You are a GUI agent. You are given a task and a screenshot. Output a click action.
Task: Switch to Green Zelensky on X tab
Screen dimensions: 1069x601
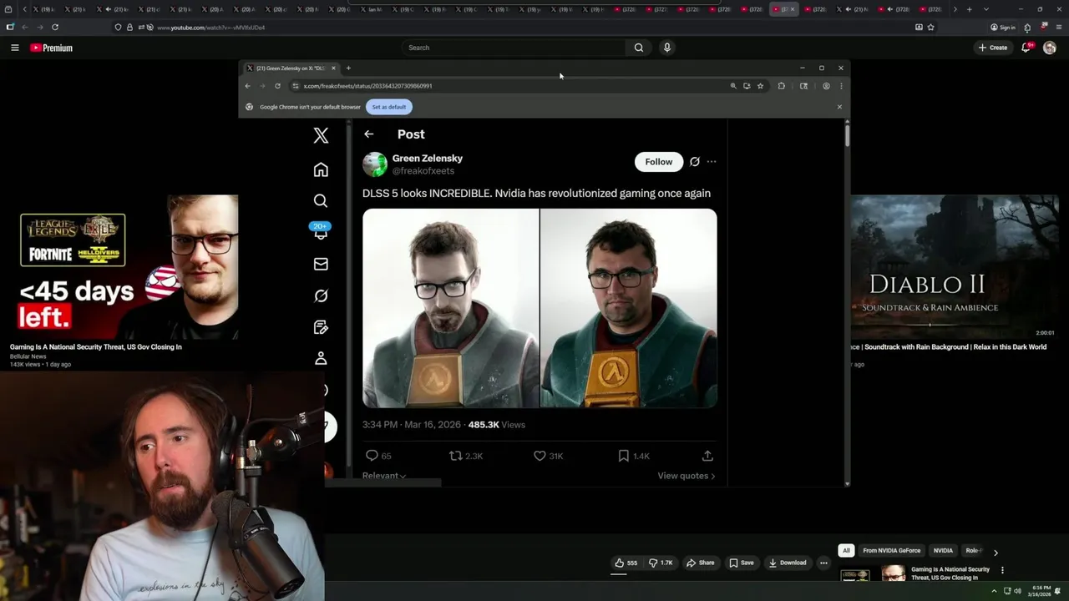pyautogui.click(x=290, y=68)
